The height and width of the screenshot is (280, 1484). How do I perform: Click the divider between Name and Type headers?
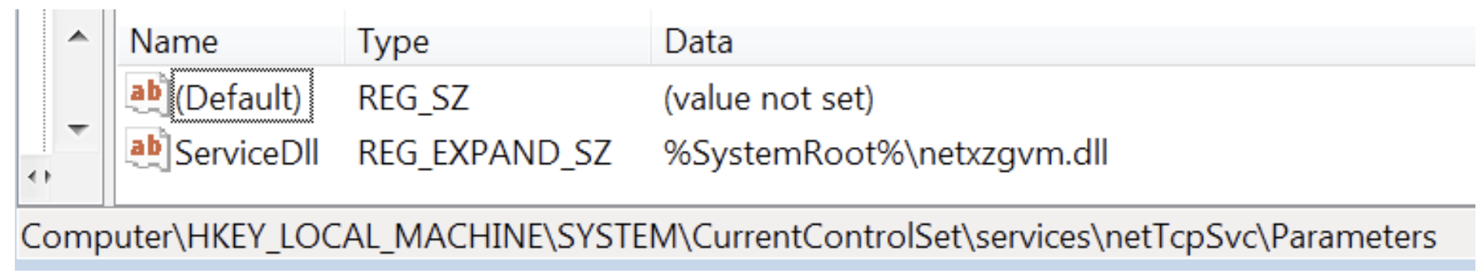pos(344,42)
